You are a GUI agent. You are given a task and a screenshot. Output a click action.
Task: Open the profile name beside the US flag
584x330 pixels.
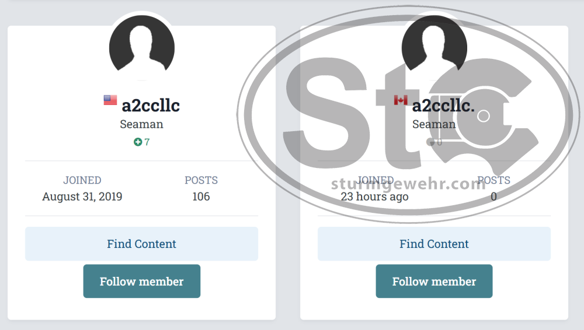coord(151,106)
